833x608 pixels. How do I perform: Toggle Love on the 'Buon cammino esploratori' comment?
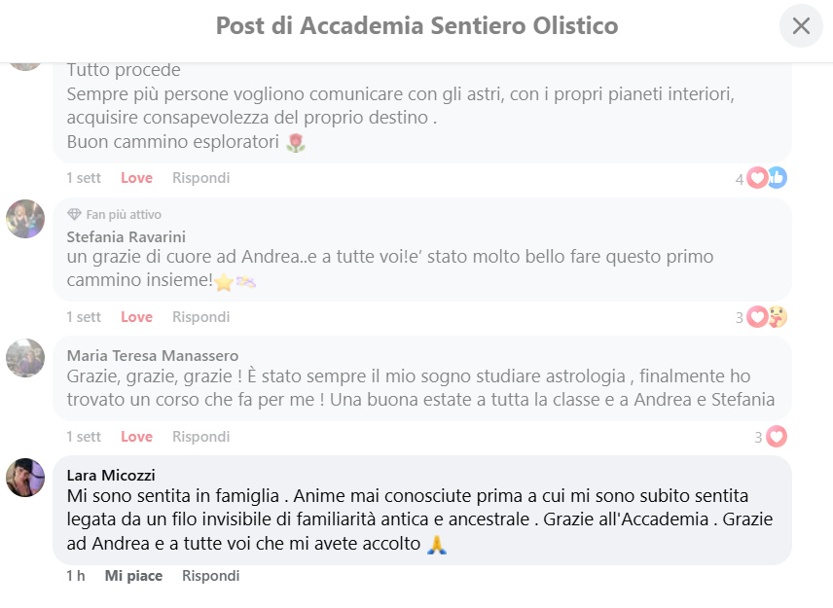[x=136, y=178]
